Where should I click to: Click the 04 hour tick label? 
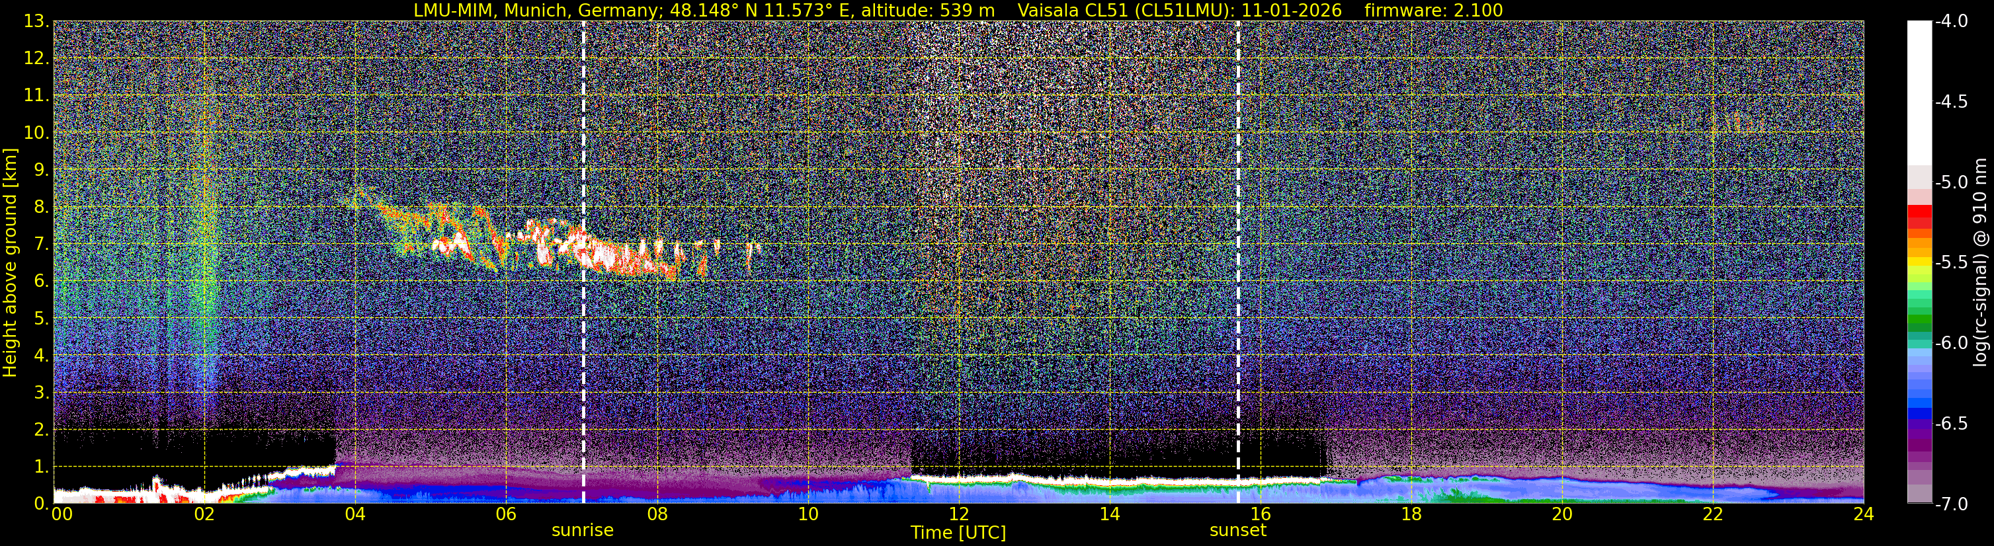click(354, 514)
